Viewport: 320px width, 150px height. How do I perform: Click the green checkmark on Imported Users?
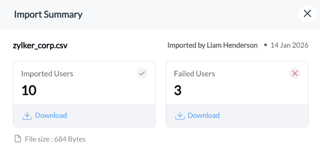click(x=142, y=74)
